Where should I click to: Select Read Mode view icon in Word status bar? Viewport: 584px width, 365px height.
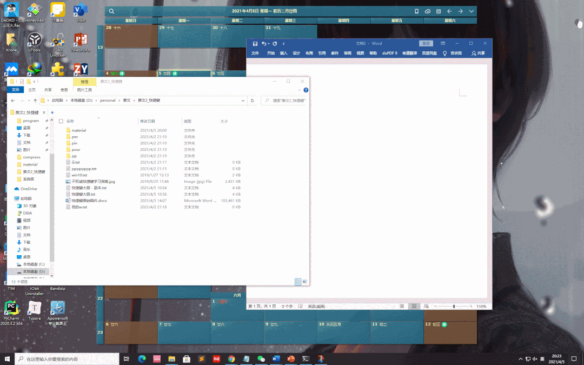click(402, 306)
